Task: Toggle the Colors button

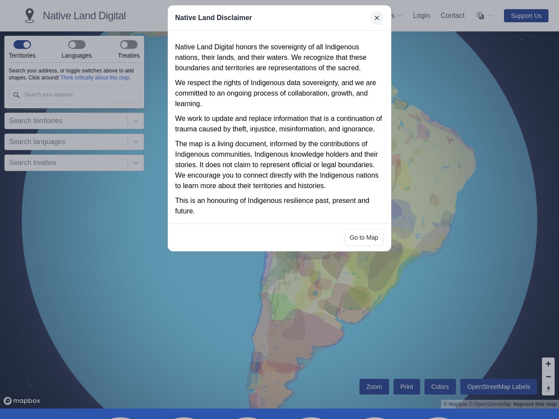Action: pyautogui.click(x=440, y=387)
